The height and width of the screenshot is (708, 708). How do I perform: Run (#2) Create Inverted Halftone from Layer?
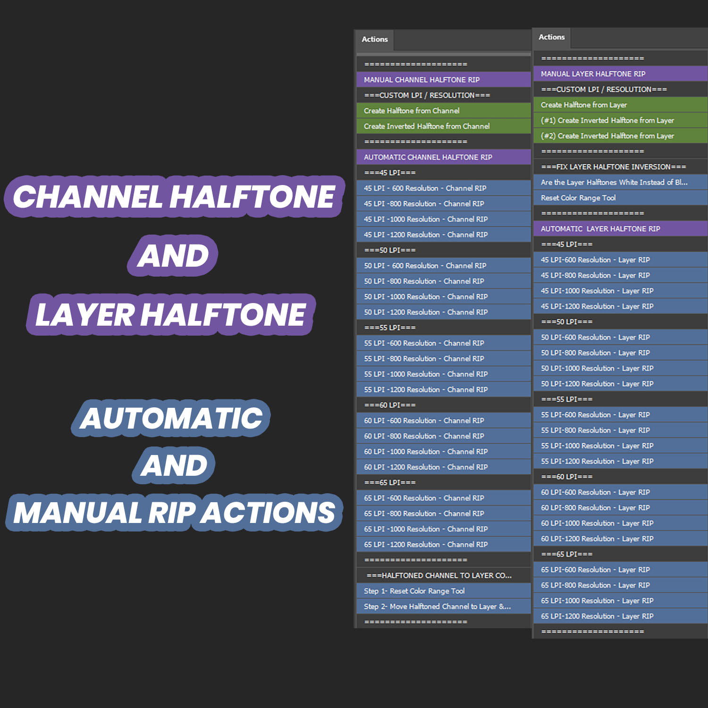(x=621, y=135)
